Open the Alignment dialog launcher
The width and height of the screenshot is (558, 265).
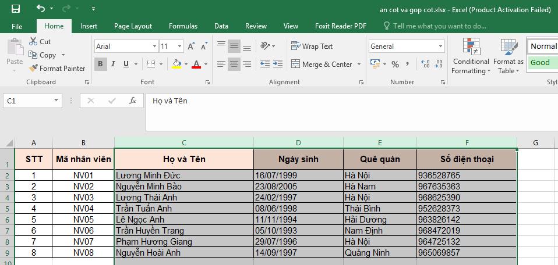(361, 82)
